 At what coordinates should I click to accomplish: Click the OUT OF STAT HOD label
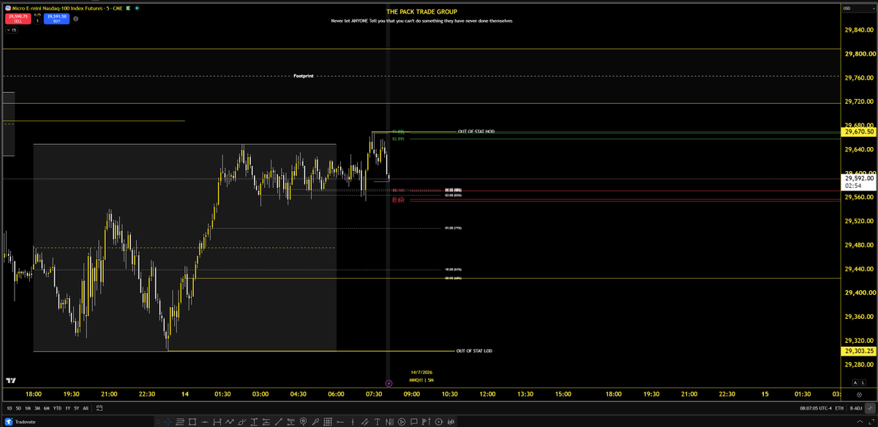point(476,131)
